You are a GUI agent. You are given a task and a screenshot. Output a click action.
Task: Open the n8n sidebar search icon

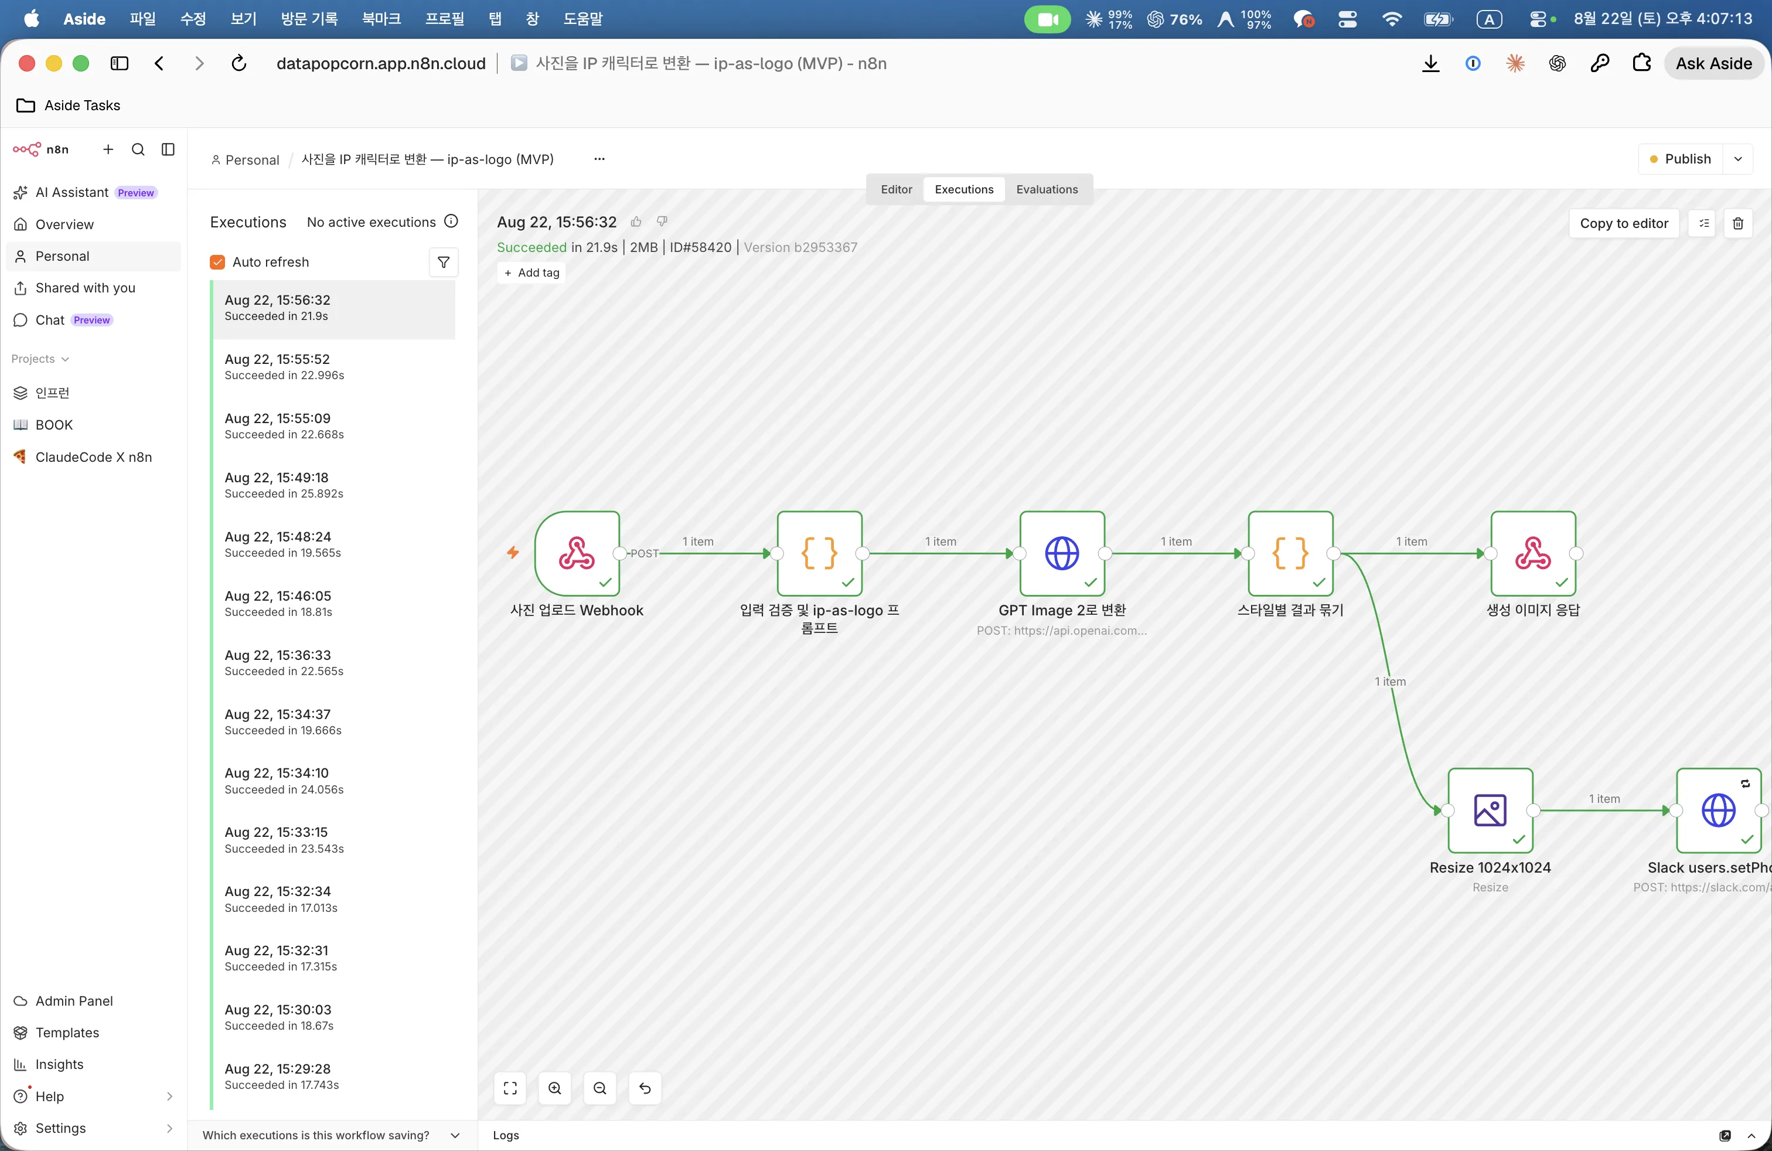[x=138, y=149]
